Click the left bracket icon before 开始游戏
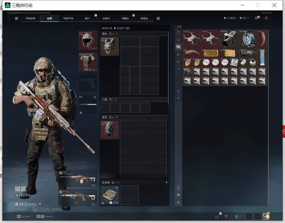The image size is (285, 223). click(x=16, y=18)
